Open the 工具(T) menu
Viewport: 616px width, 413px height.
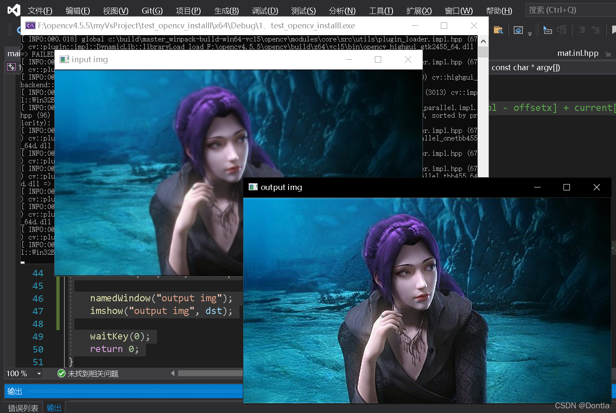[381, 11]
